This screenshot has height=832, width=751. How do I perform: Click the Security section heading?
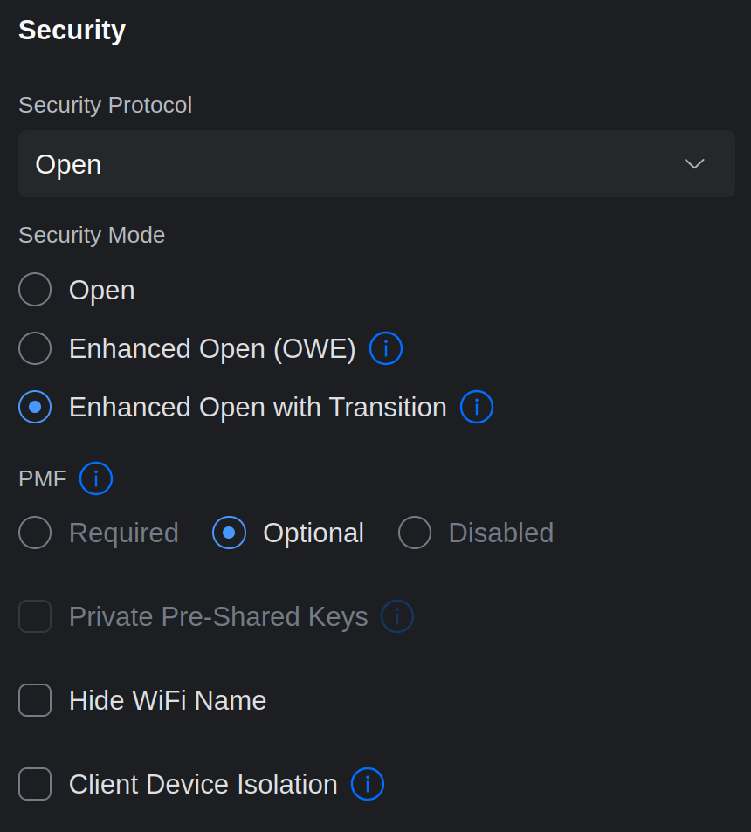click(x=72, y=31)
